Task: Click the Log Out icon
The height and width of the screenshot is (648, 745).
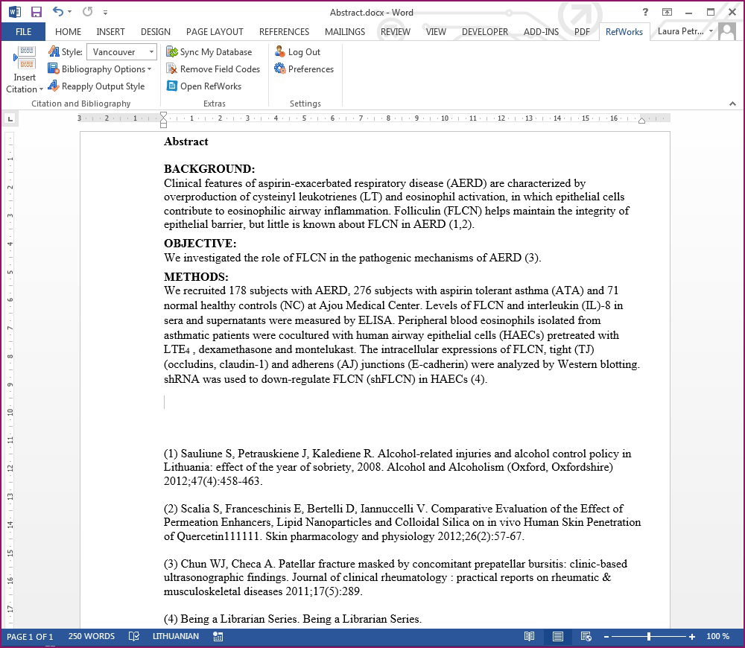Action: [x=280, y=52]
